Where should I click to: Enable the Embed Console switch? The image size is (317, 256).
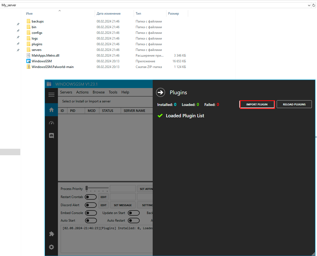tap(91, 213)
